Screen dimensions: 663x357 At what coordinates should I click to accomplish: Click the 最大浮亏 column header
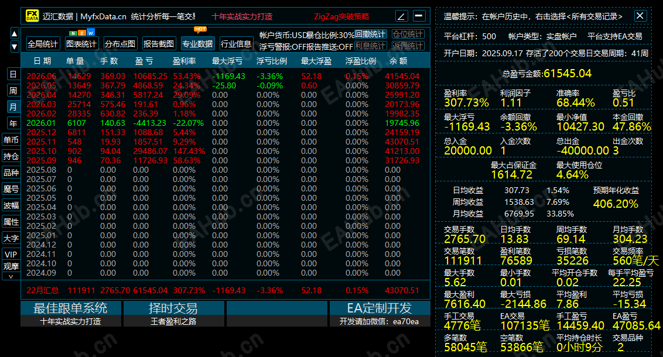pyautogui.click(x=227, y=61)
